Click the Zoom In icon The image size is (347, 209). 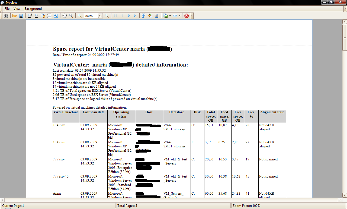coord(107,16)
